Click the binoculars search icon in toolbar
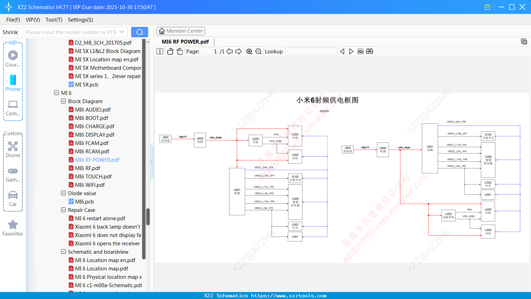 370,51
